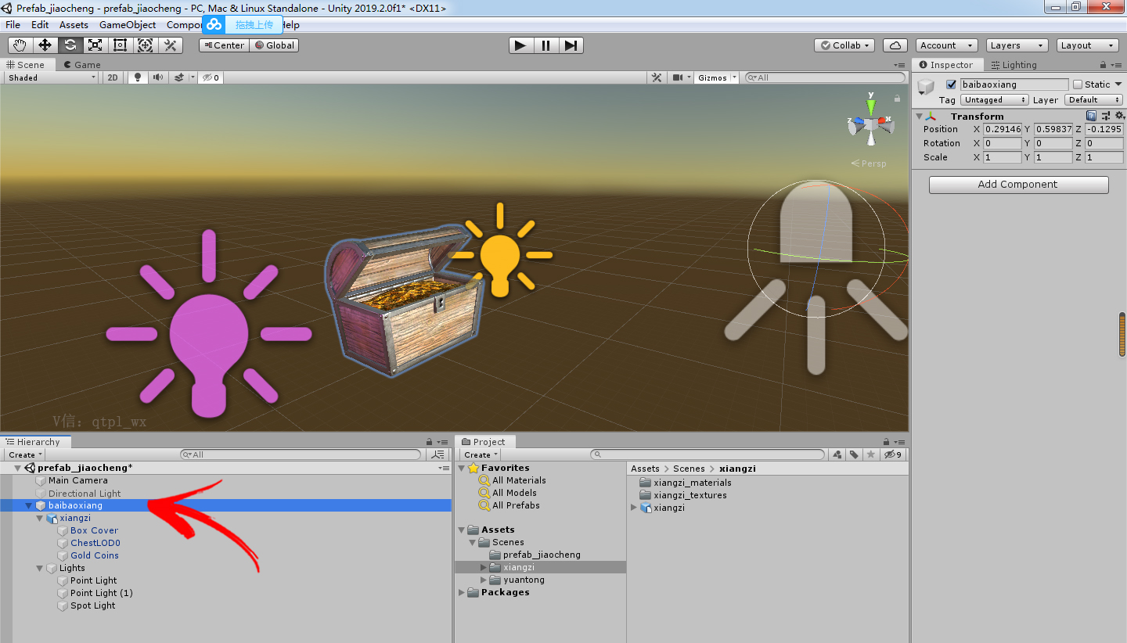Image resolution: width=1127 pixels, height=643 pixels.
Task: Toggle scene lighting bulb icon
Action: 139,77
